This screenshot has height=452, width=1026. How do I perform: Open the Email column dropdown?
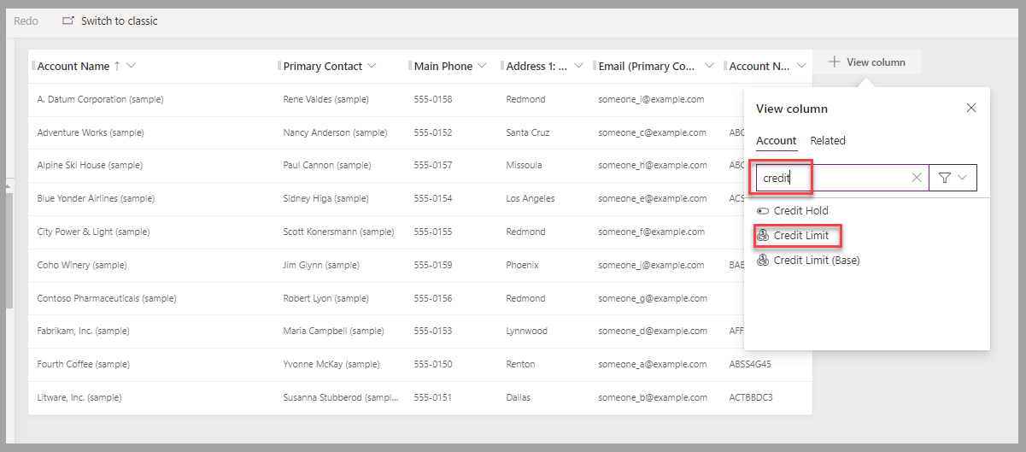[x=709, y=66]
